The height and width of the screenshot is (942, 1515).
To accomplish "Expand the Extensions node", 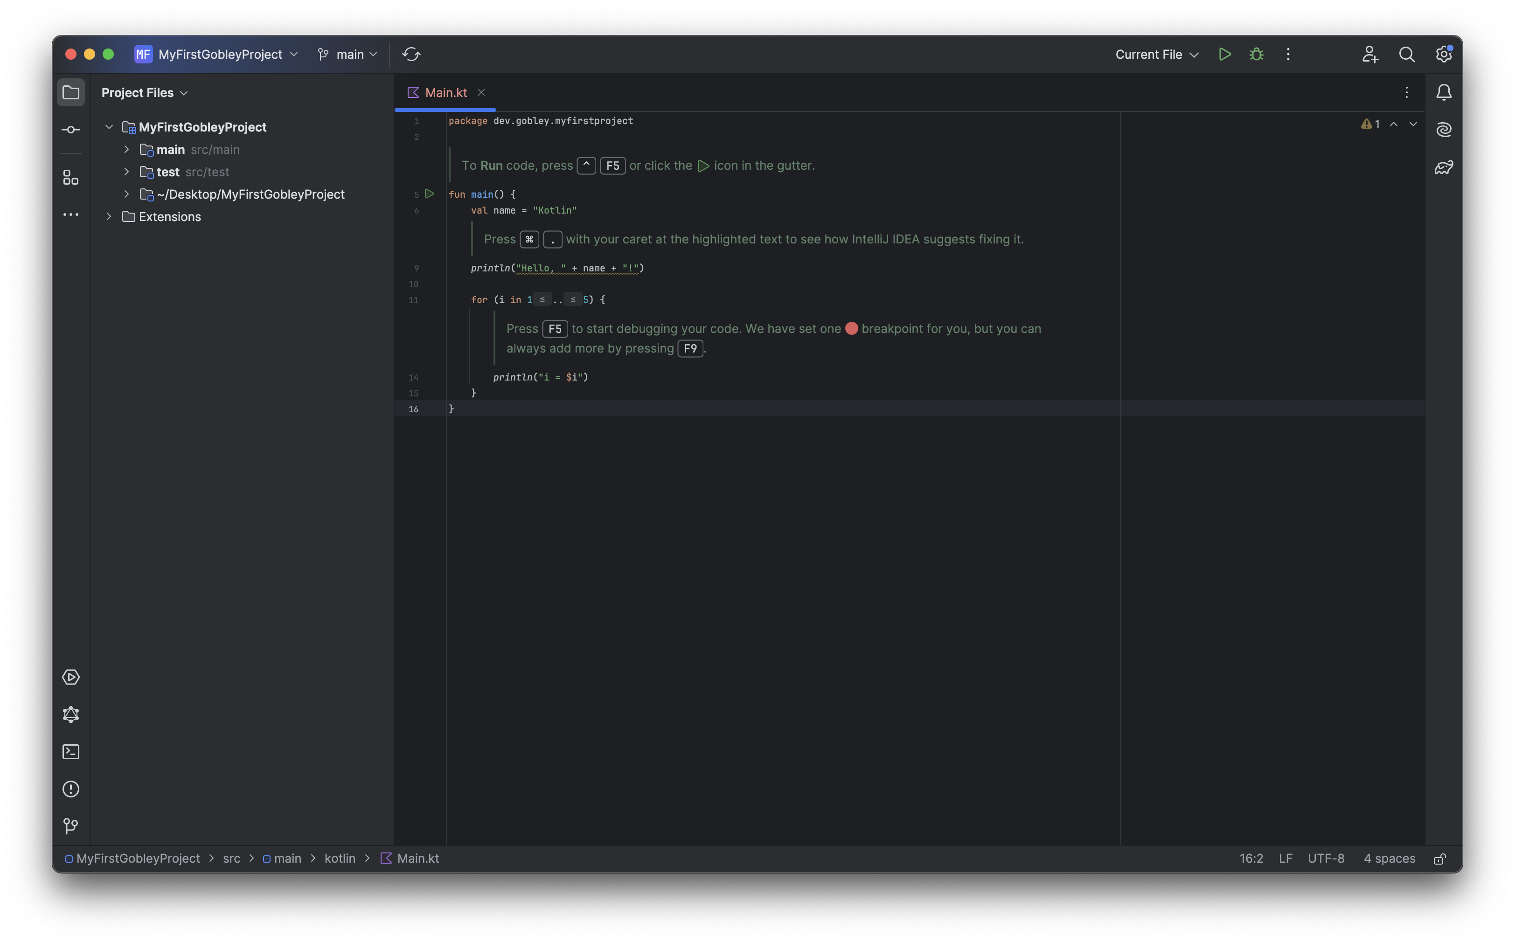I will coord(109,217).
